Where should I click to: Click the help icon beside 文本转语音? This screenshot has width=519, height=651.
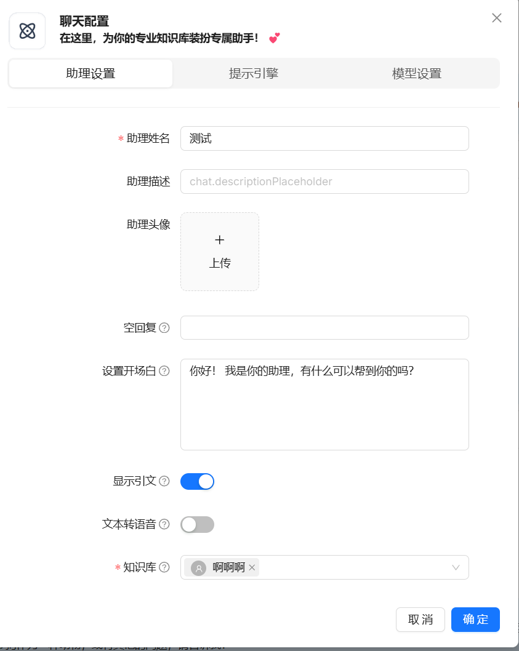point(164,524)
